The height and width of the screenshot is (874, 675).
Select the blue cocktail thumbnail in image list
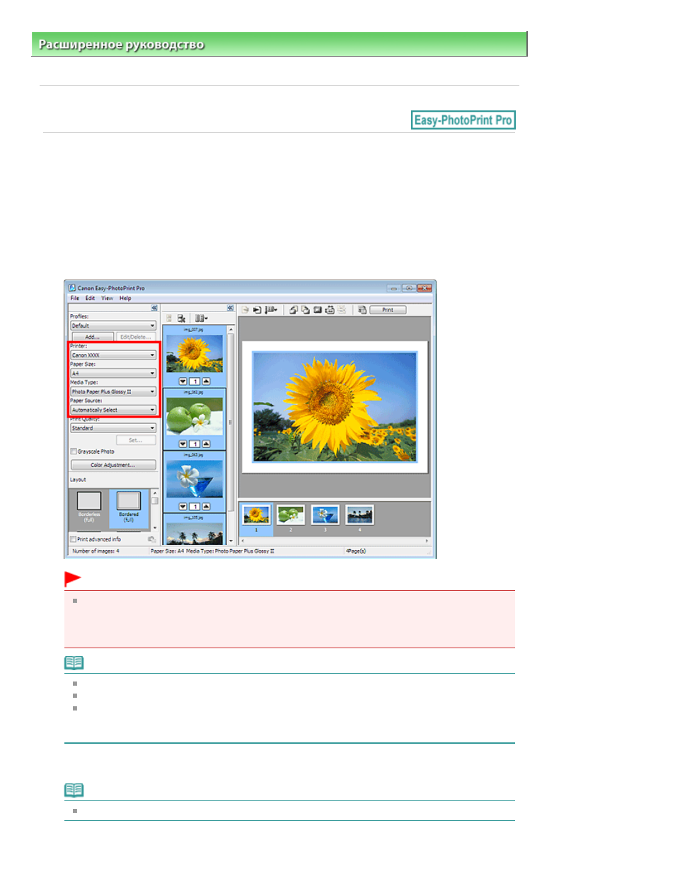coord(195,479)
